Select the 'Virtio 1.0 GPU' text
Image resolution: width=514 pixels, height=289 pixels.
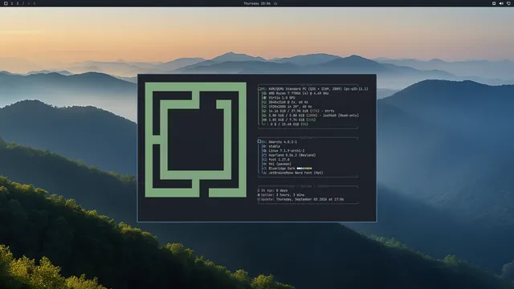282,98
